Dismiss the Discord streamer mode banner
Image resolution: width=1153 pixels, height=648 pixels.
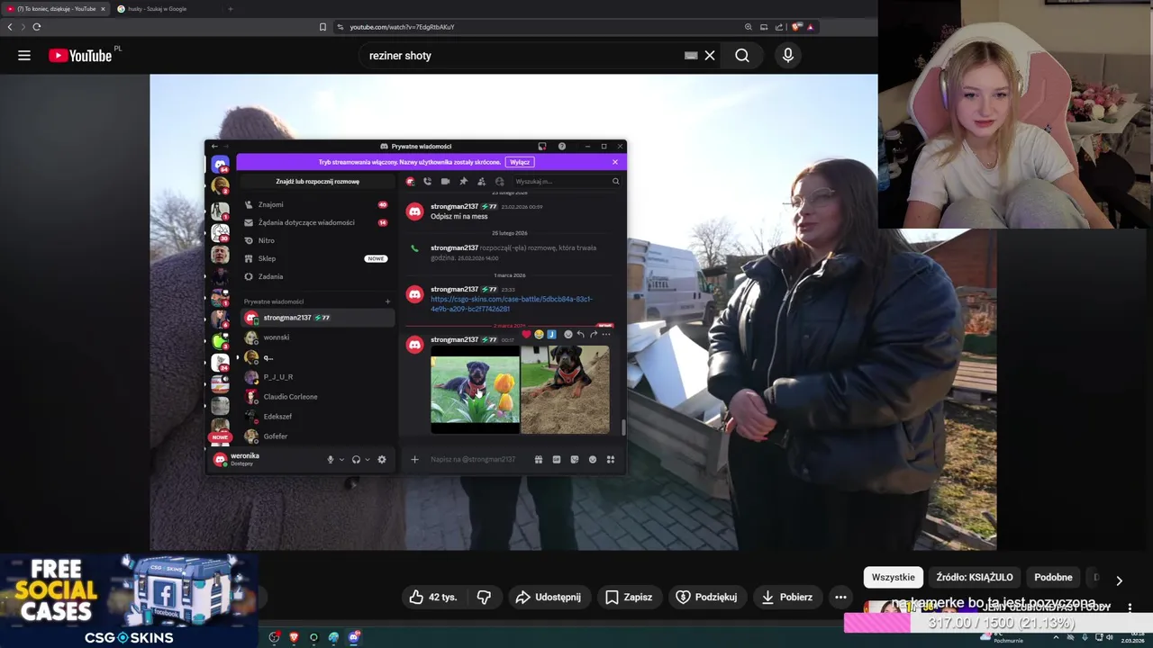click(615, 162)
